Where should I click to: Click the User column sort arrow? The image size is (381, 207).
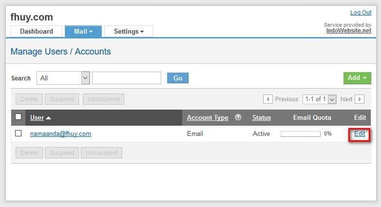(x=48, y=118)
